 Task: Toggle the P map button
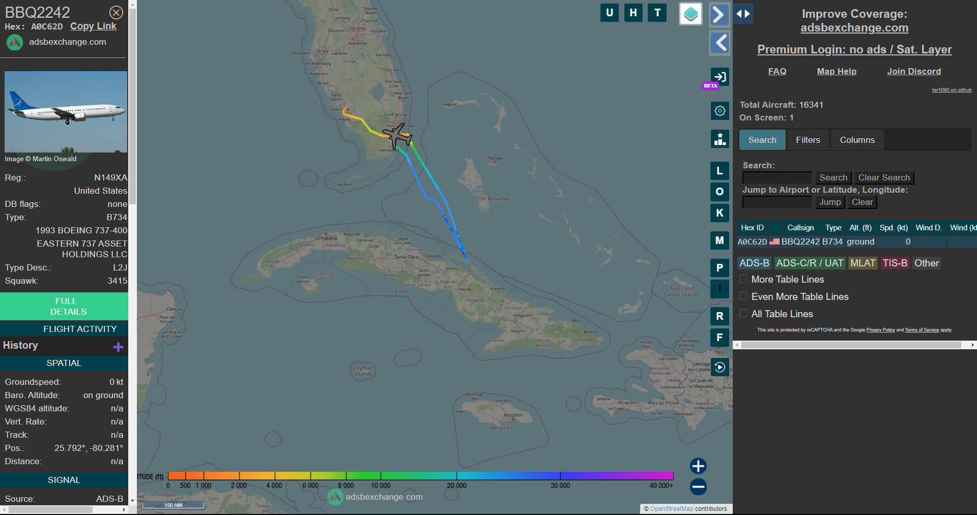tap(720, 268)
